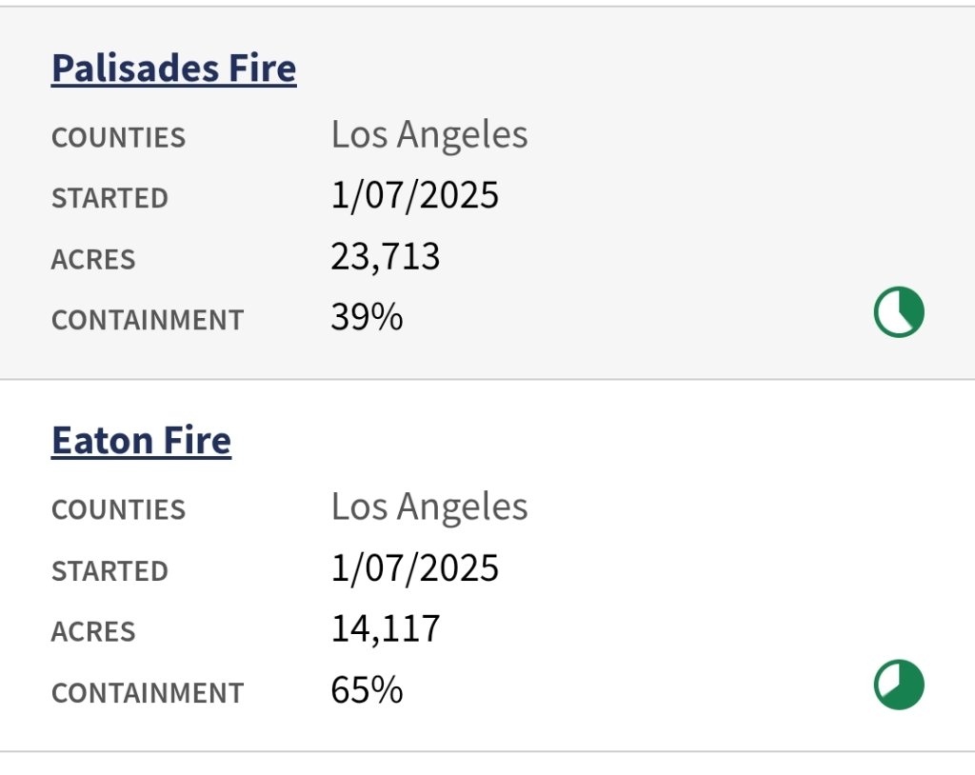The width and height of the screenshot is (975, 775).
Task: Click the STARTED label in Eaton Fire card
Action: (x=109, y=571)
